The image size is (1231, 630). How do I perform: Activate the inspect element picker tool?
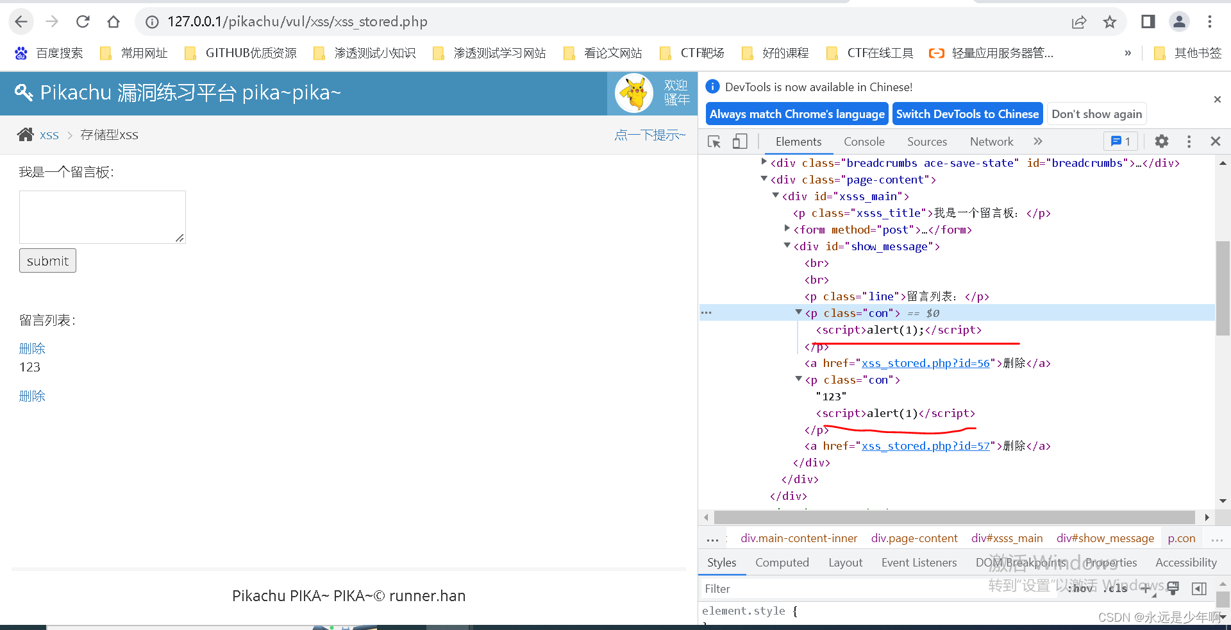click(714, 142)
